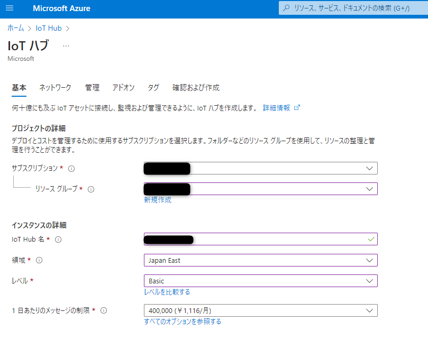Open the レベル Basic dropdown
Screen dimensions: 428x340
click(x=261, y=281)
